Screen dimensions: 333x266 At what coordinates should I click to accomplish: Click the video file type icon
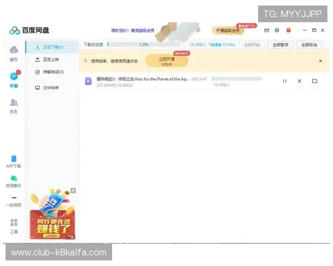pos(88,81)
